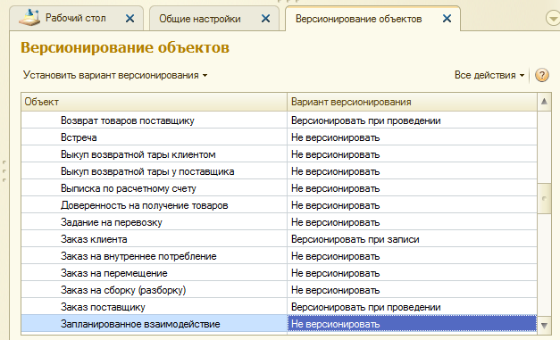
Task: Sort by the Объект column header
Action: tap(154, 102)
